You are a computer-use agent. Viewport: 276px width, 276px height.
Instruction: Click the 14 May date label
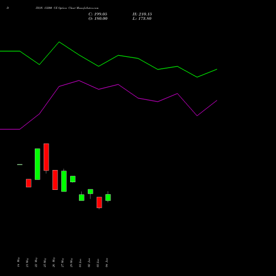(x=18, y=262)
